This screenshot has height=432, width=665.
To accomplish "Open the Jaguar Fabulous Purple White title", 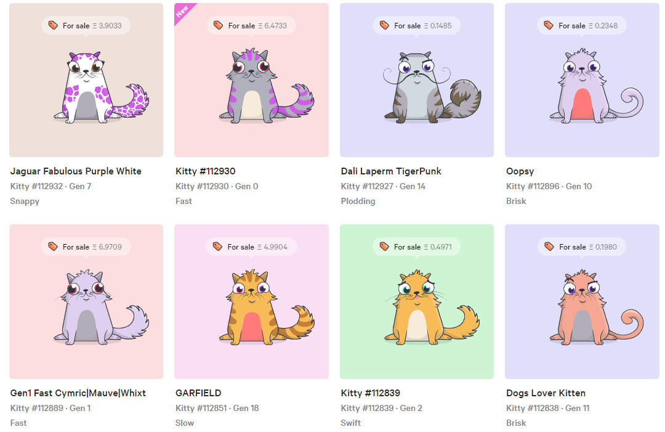I will coord(76,171).
